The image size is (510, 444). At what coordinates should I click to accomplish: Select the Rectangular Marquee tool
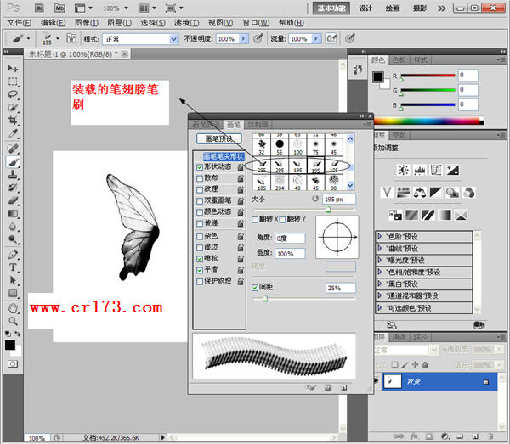[x=13, y=81]
